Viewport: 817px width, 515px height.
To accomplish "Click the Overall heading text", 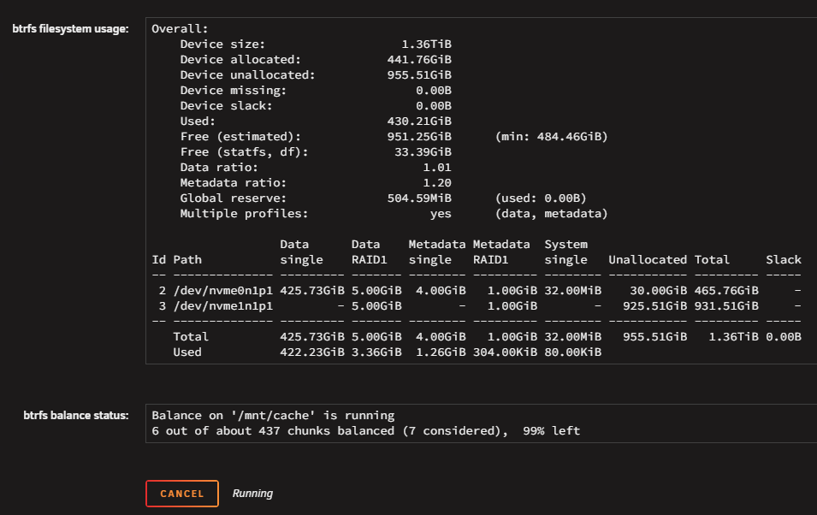I will click(180, 29).
